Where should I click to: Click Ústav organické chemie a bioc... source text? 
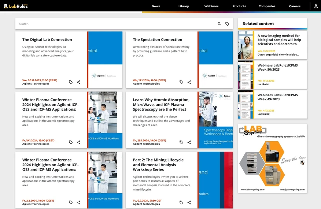tap(278, 55)
